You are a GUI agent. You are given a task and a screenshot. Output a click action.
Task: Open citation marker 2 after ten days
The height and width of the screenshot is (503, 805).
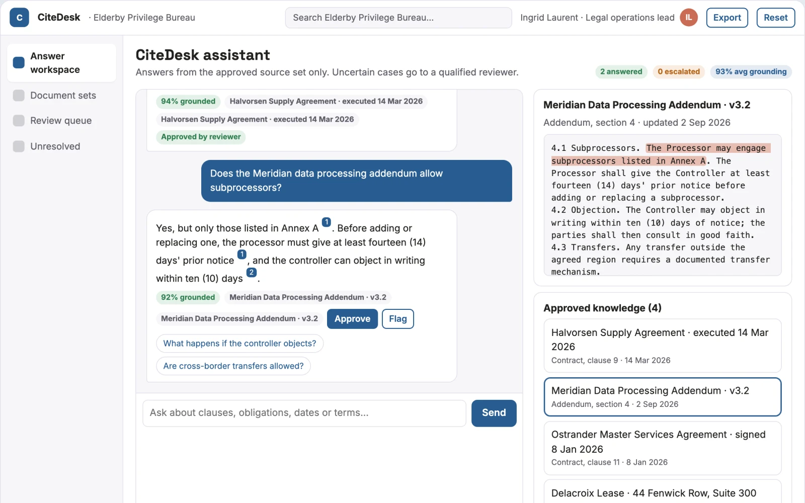pyautogui.click(x=252, y=273)
